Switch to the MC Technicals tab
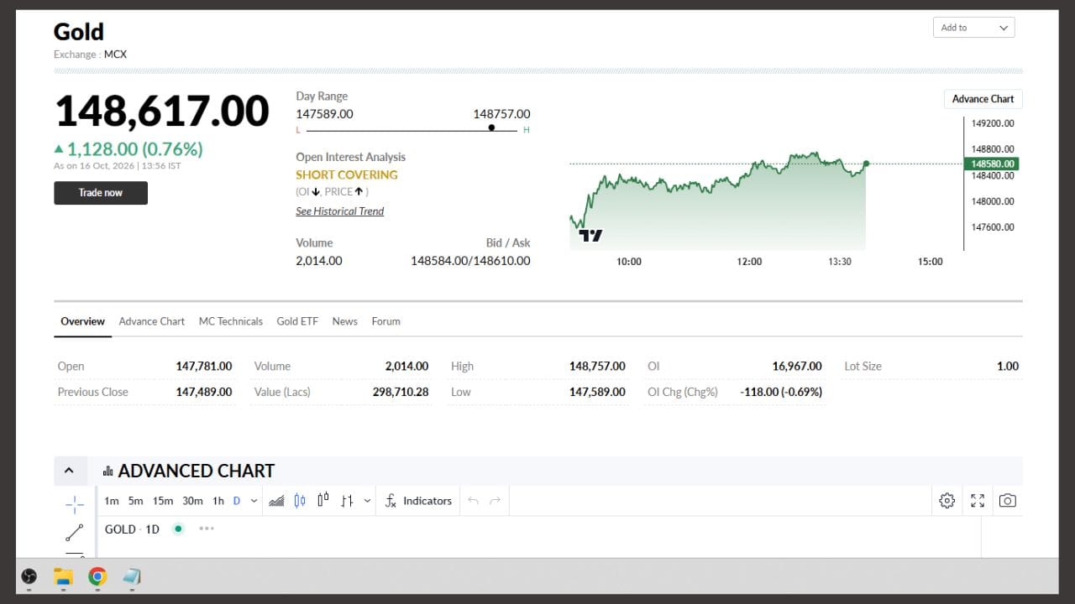1075x604 pixels. 231,321
